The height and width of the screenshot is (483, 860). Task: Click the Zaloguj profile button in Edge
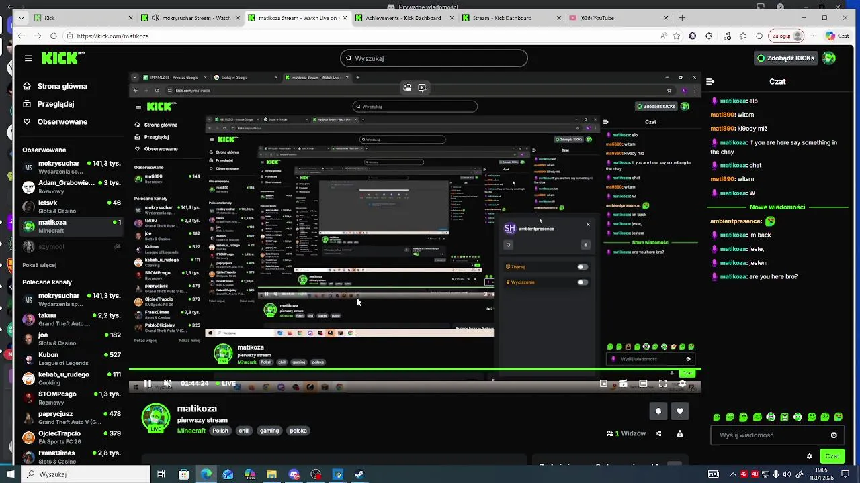pos(787,36)
